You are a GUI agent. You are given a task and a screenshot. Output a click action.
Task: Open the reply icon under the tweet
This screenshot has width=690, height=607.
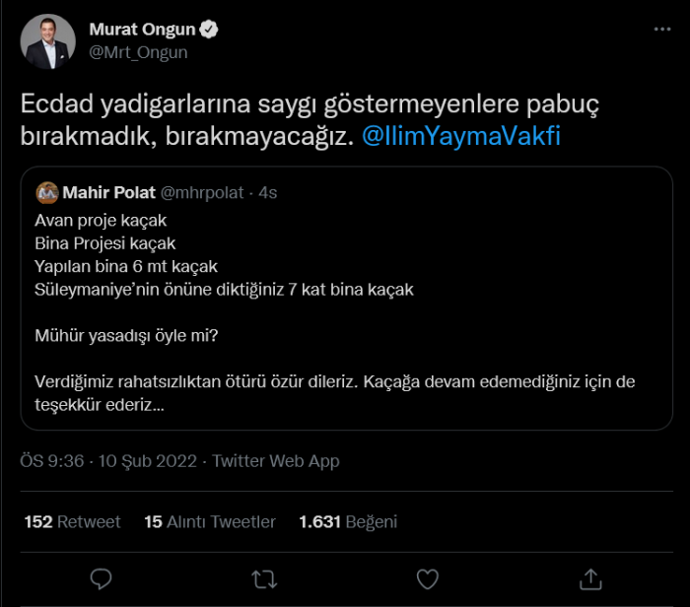click(103, 578)
